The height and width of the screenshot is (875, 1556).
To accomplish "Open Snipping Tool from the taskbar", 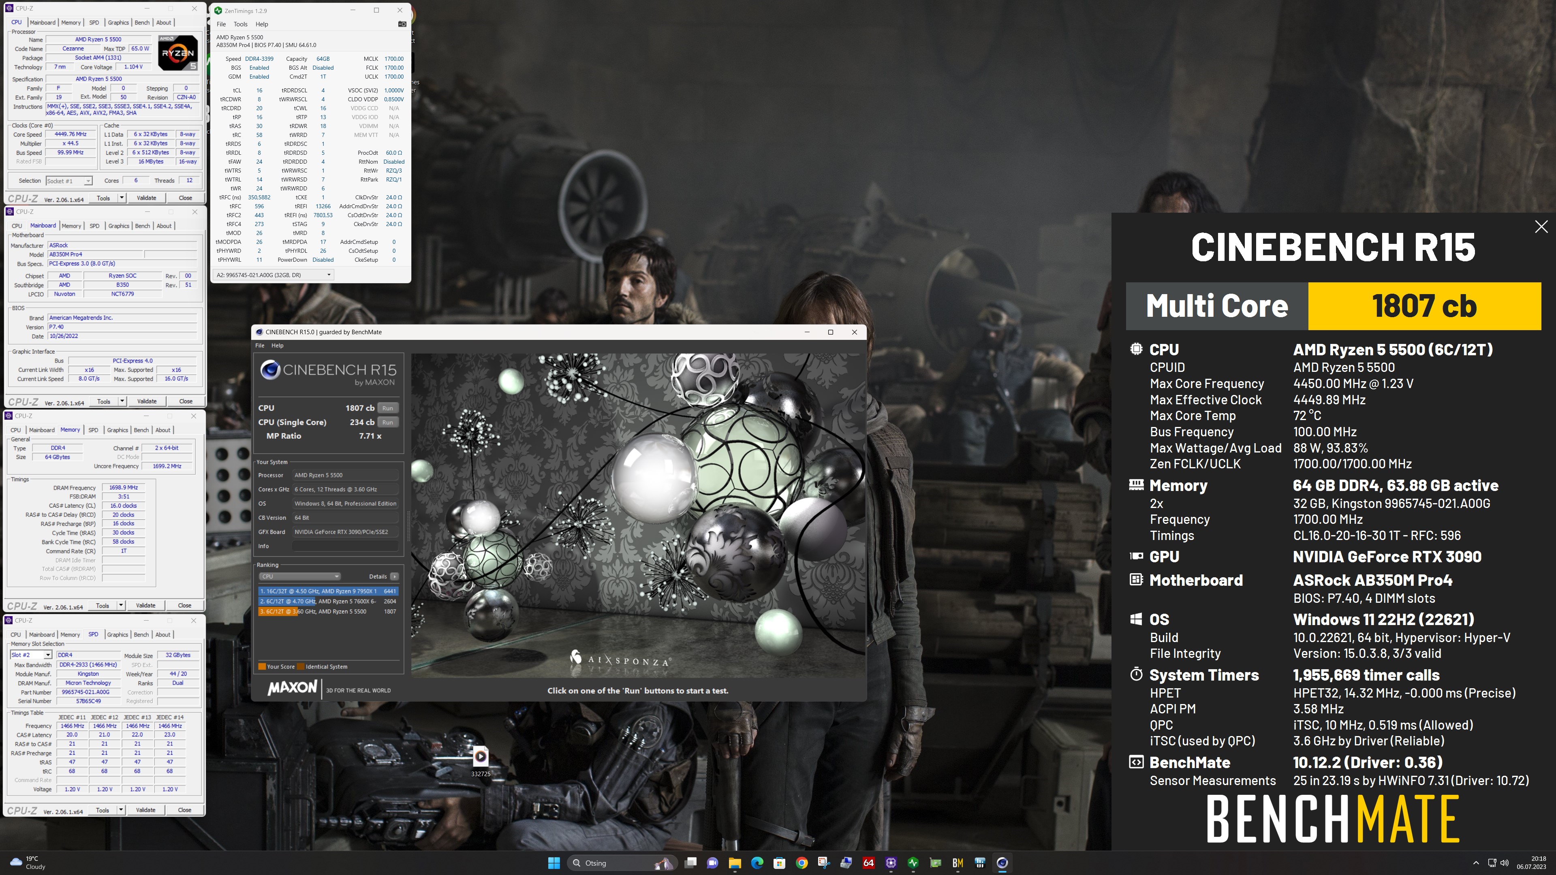I will (x=824, y=862).
